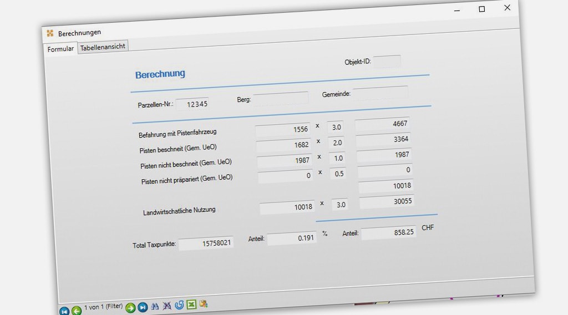568x315 pixels.
Task: Open search with the binoculars icon
Action: point(155,306)
